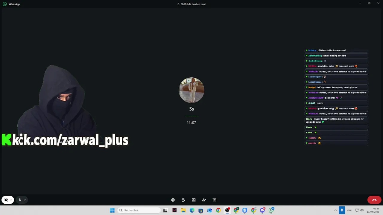Launch Valorant from taskbar
This screenshot has height=215, width=383.
(174, 210)
